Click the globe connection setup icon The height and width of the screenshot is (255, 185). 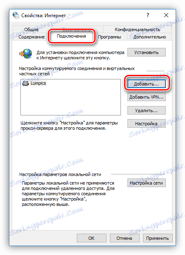25,54
